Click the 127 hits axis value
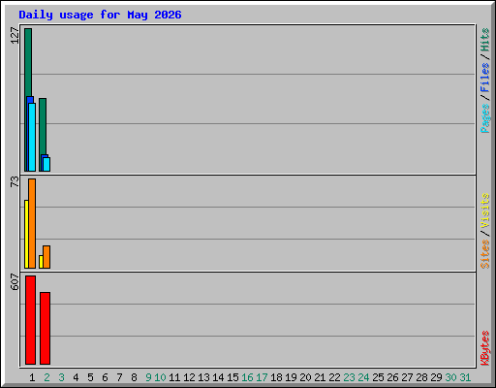Screen dimensions: 496x388 tap(15, 36)
